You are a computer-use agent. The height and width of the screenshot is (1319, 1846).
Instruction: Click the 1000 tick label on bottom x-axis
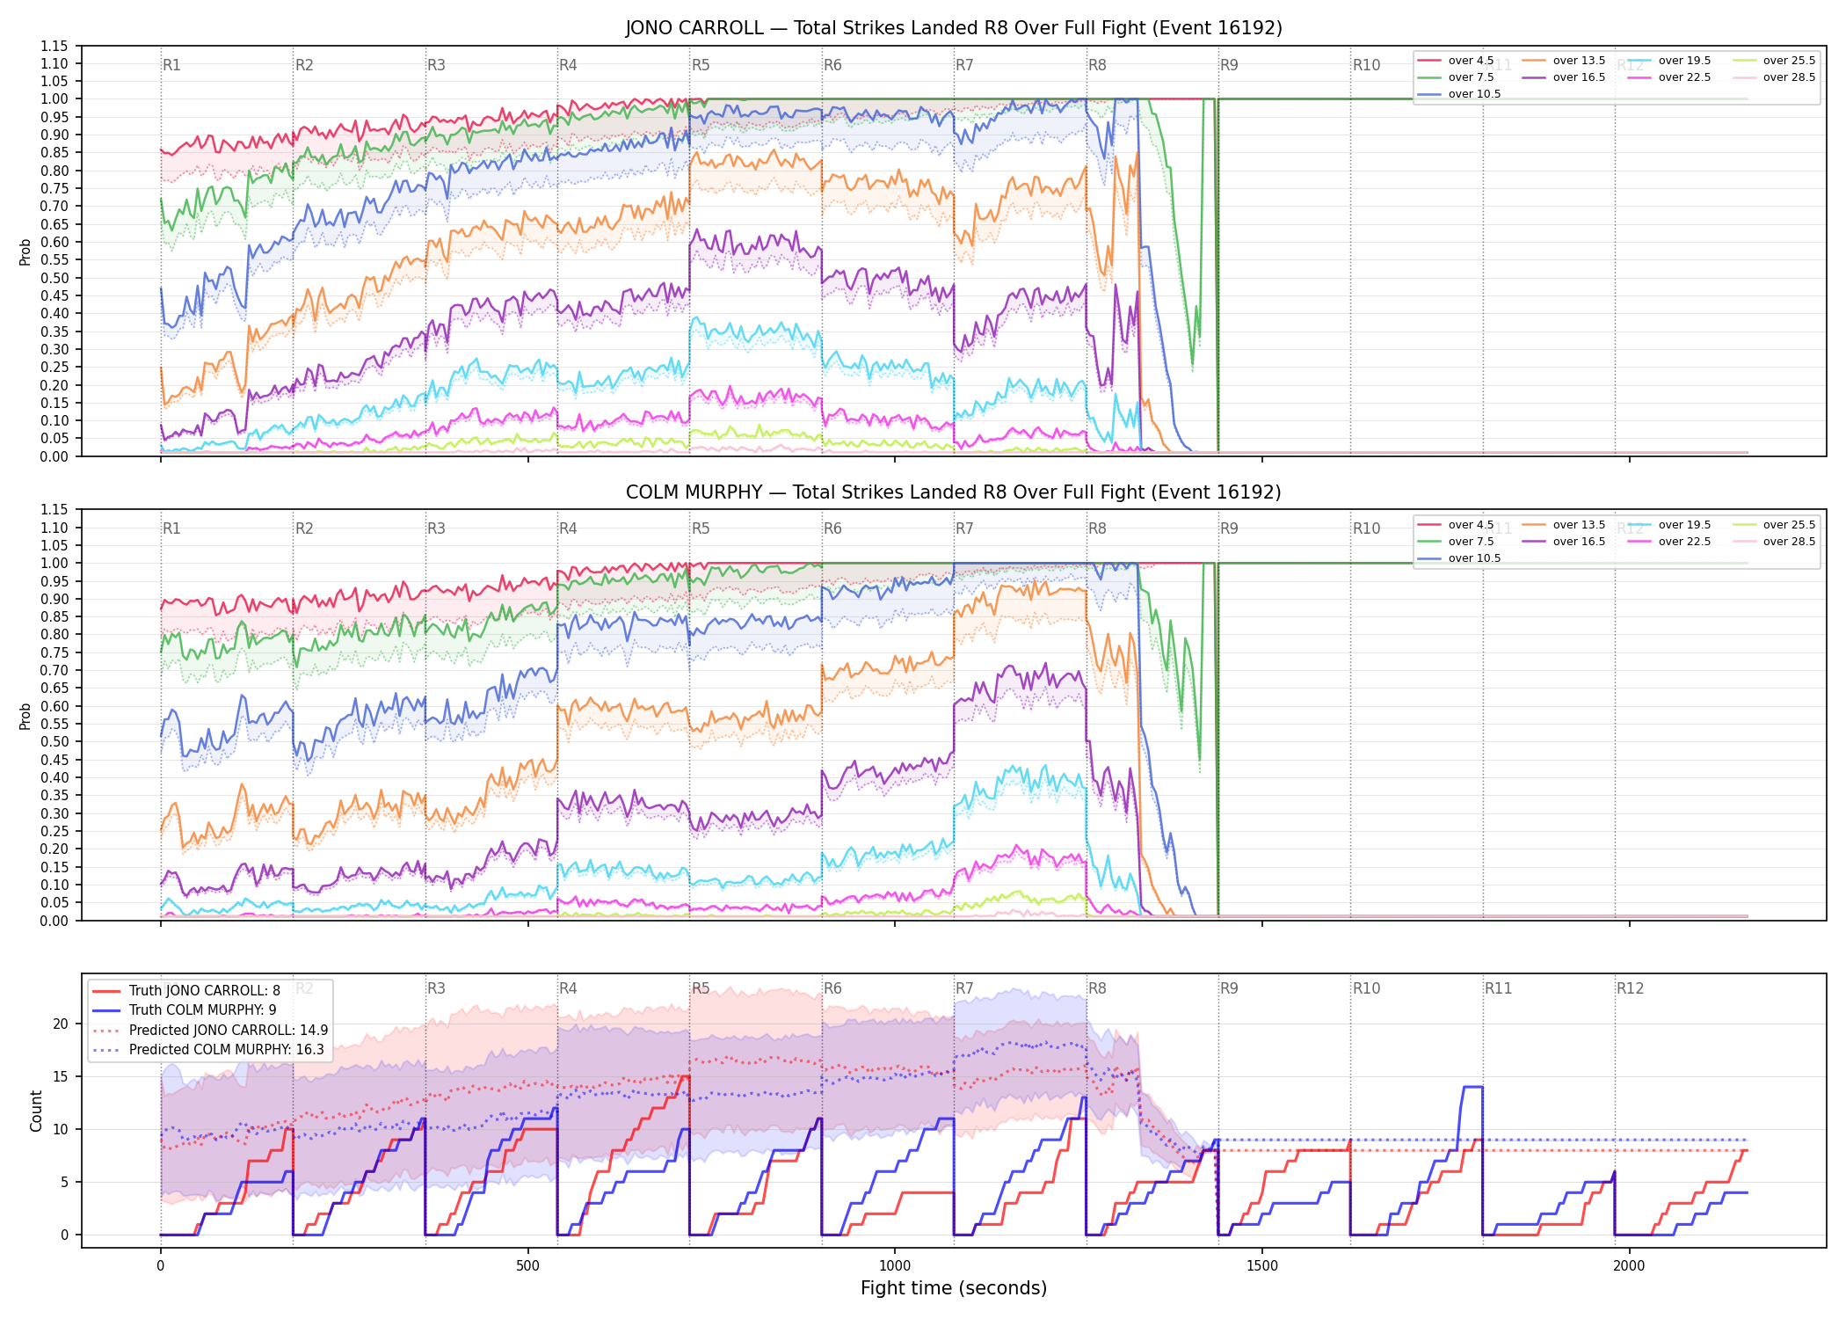895,1266
